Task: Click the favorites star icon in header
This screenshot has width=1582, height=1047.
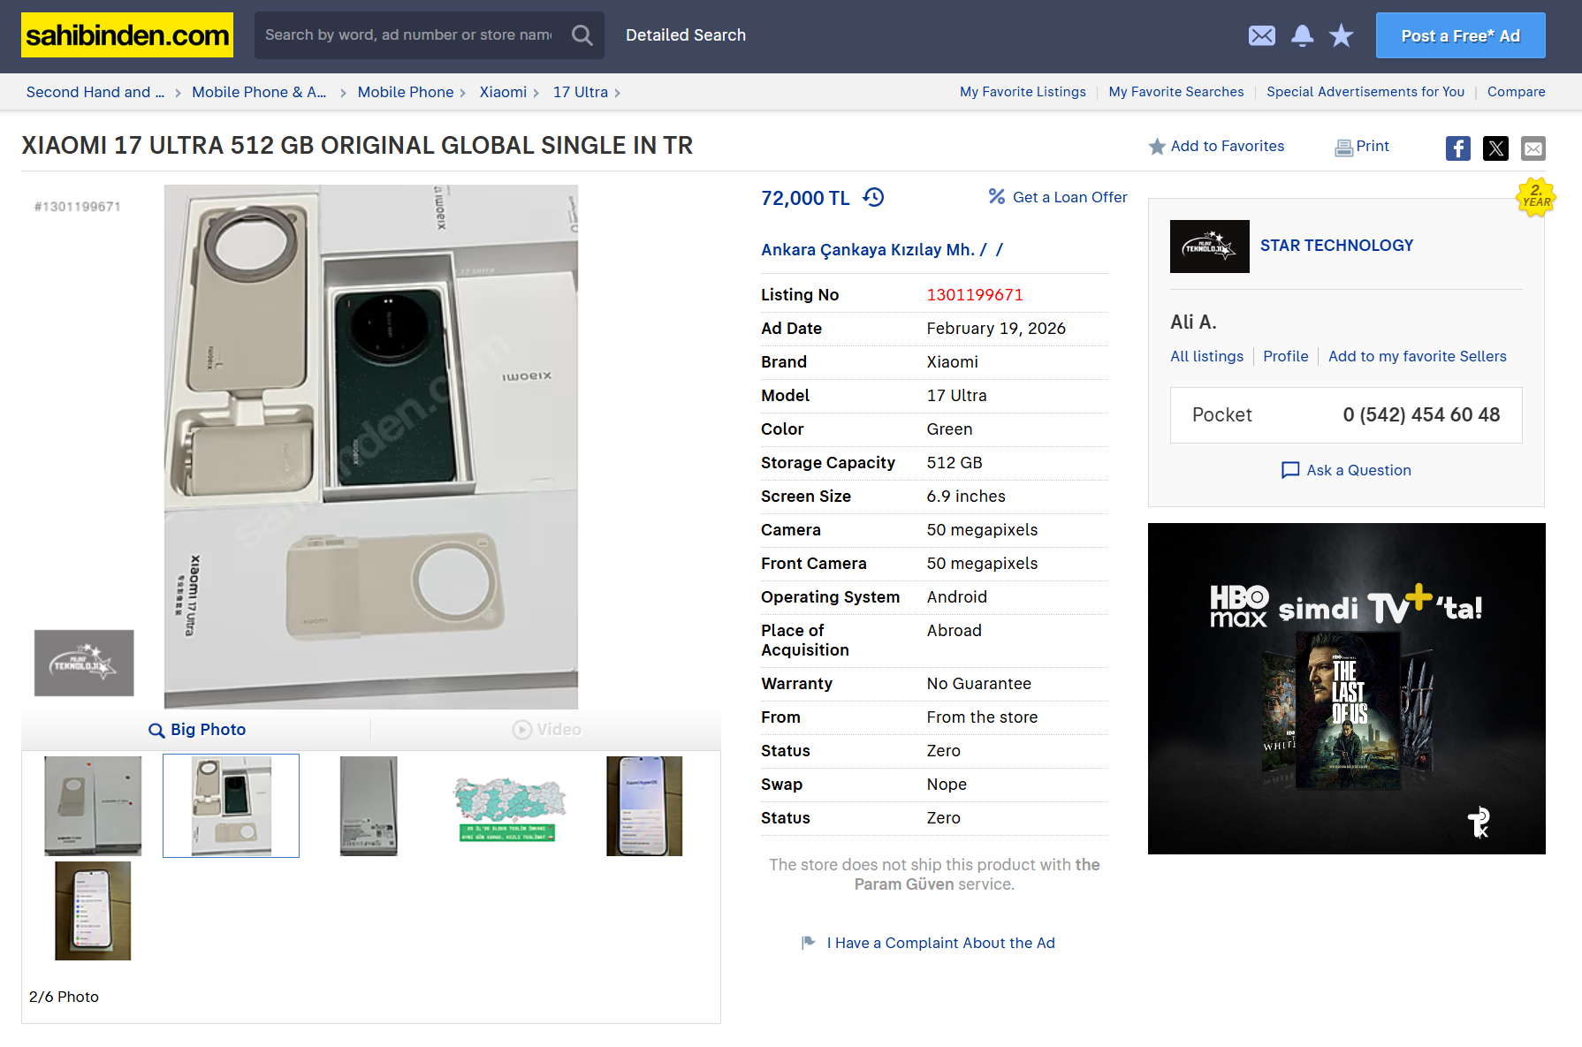Action: click(1341, 35)
